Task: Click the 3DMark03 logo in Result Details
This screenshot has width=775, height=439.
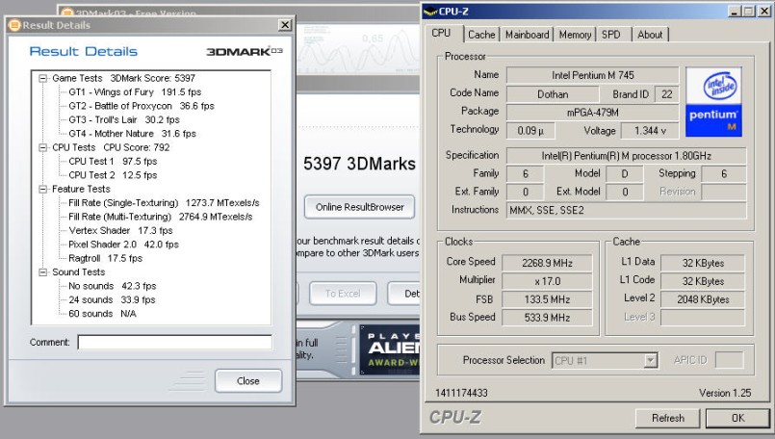Action: click(x=245, y=51)
